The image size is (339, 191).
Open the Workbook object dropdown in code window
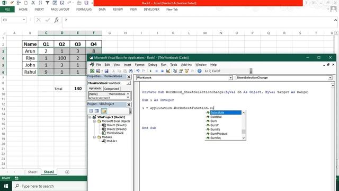click(x=231, y=78)
